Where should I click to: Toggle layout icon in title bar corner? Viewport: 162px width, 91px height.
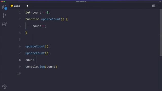click(160, 2)
